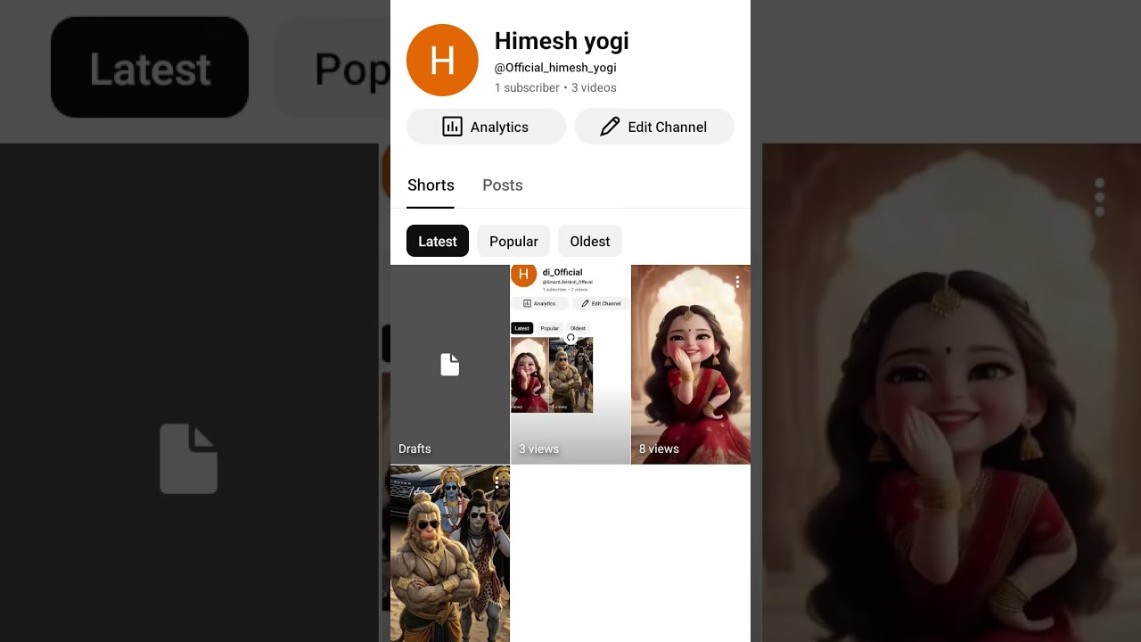Image resolution: width=1141 pixels, height=642 pixels.
Task: Open options menu on 8 views short
Action: click(738, 282)
